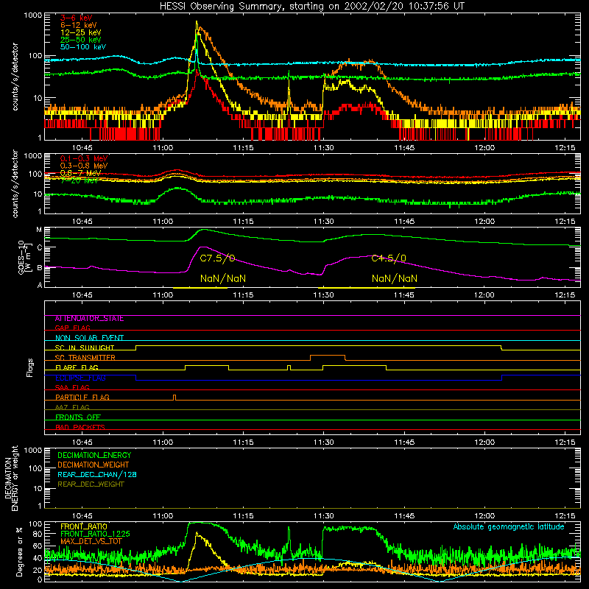Select the NaN/NaN text beneath C4.5/0

pyautogui.click(x=395, y=279)
